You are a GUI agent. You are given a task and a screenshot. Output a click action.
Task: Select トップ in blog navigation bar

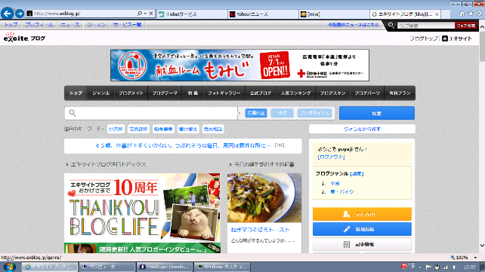click(x=76, y=93)
